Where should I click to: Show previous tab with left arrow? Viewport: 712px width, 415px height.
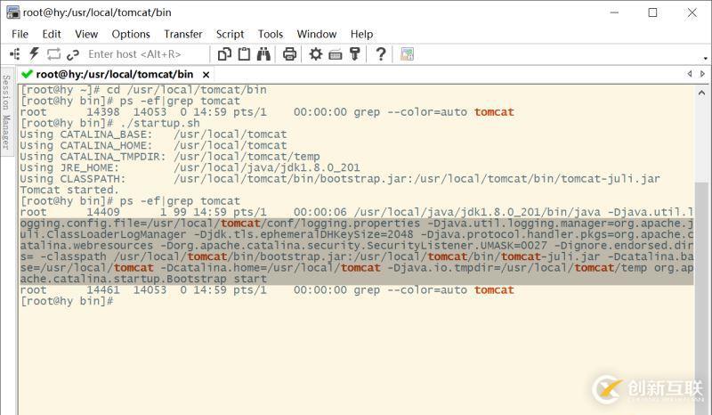(x=690, y=74)
